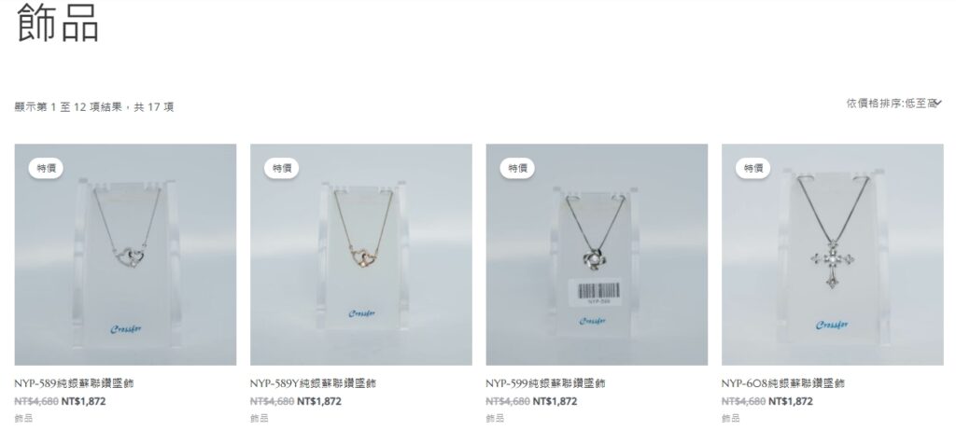Click 飾品 category link under NYP-608
Image resolution: width=956 pixels, height=444 pixels.
pos(730,418)
